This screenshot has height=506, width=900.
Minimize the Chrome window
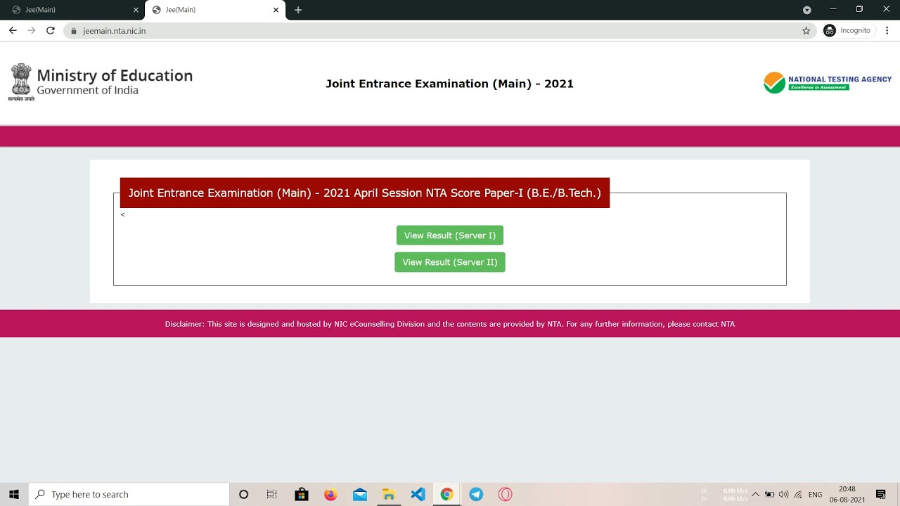(x=833, y=9)
